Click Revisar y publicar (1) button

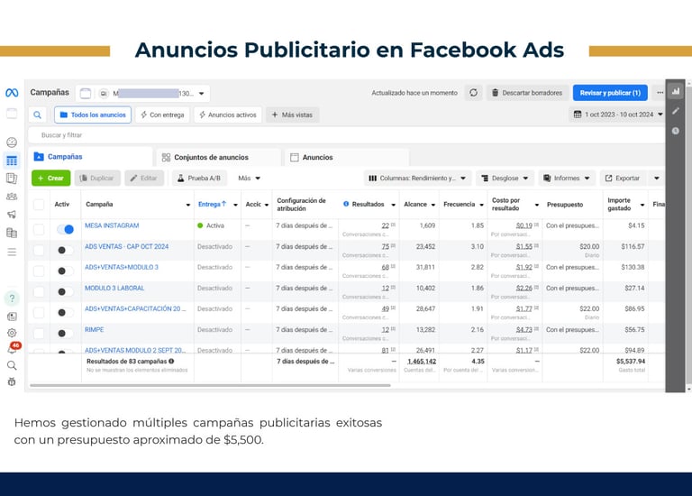(x=610, y=93)
